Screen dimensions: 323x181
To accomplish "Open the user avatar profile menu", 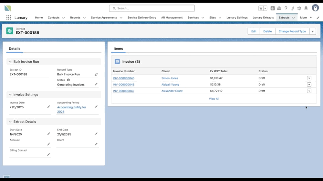I will coord(315,8).
